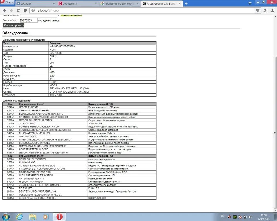Switch to the Диалоги tab
Image resolution: width=277 pixels, height=221 pixels.
point(36,3)
